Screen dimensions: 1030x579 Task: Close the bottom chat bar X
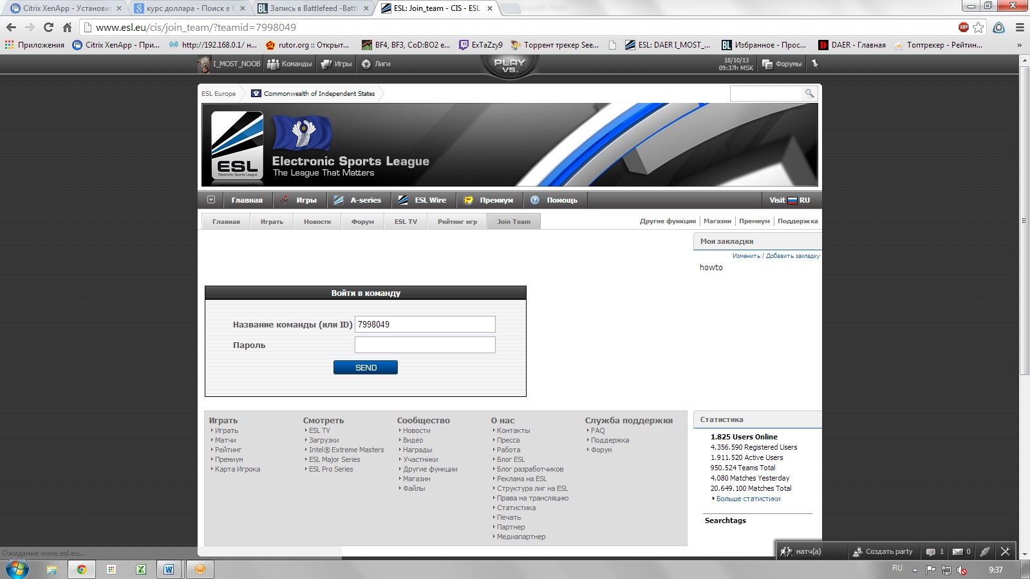tap(1005, 551)
